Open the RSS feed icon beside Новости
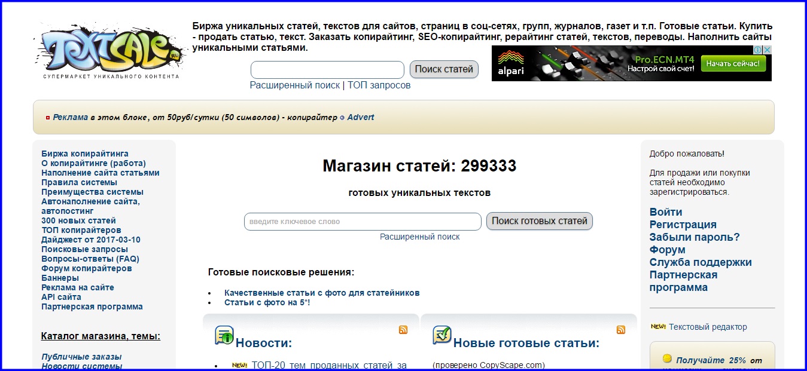The width and height of the screenshot is (807, 371). 403,330
